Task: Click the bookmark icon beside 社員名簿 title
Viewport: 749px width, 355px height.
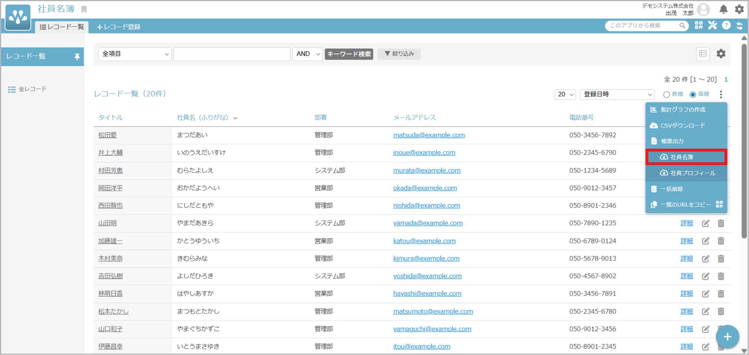Action: tap(84, 9)
